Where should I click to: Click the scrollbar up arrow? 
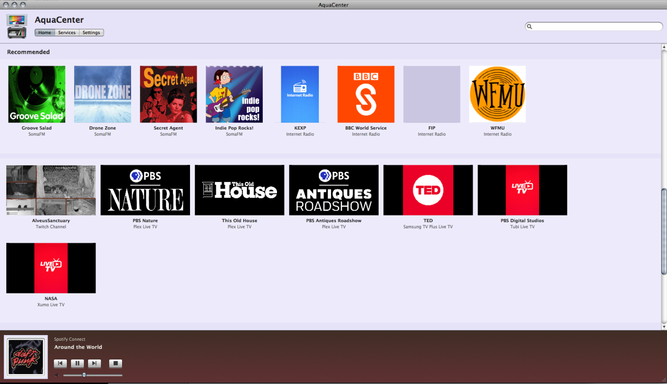click(x=664, y=47)
